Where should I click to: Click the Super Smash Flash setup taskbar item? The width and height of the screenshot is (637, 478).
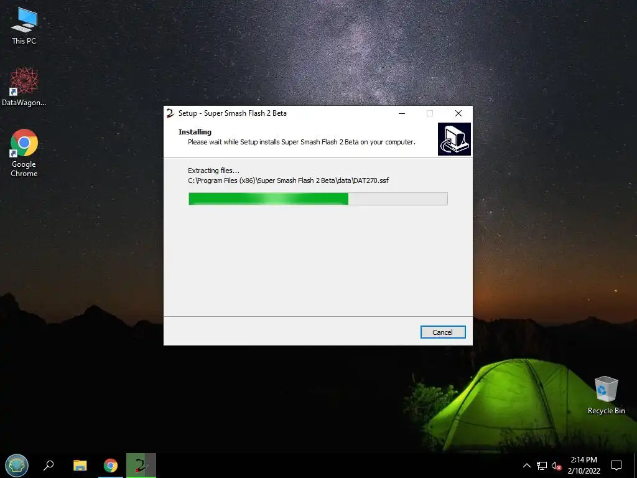click(x=141, y=466)
